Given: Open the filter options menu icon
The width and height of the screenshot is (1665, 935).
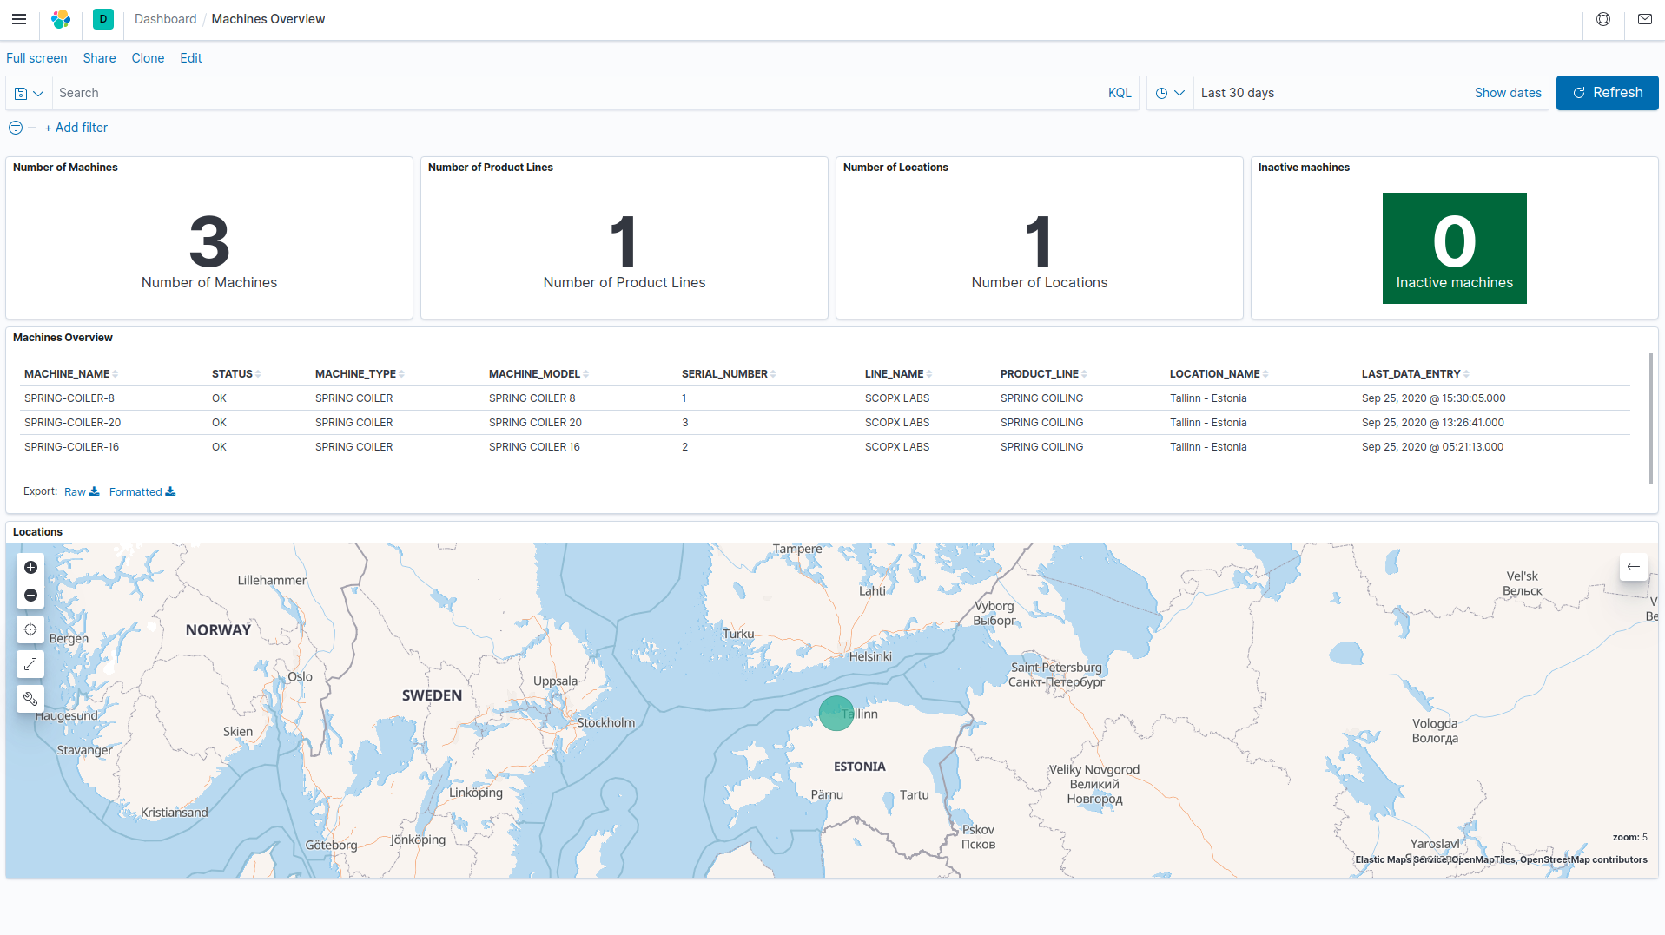Looking at the screenshot, I should pos(16,128).
